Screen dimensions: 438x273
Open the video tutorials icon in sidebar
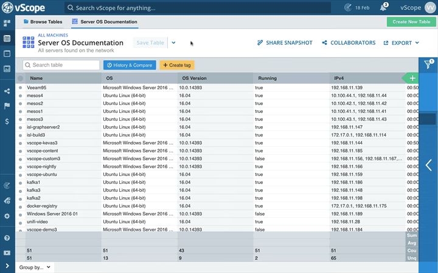(x=7, y=253)
